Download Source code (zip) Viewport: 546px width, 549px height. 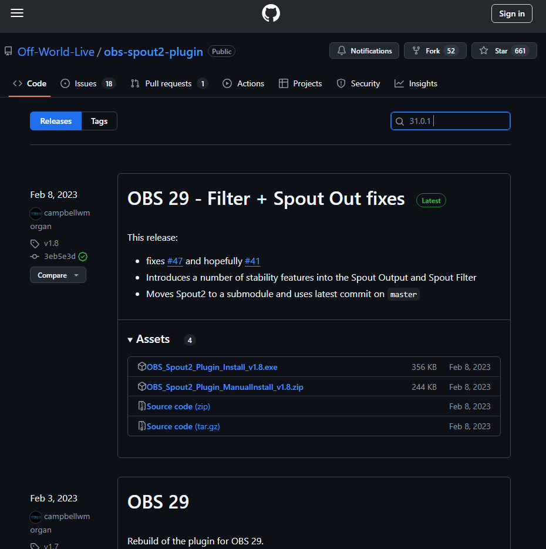coord(178,406)
